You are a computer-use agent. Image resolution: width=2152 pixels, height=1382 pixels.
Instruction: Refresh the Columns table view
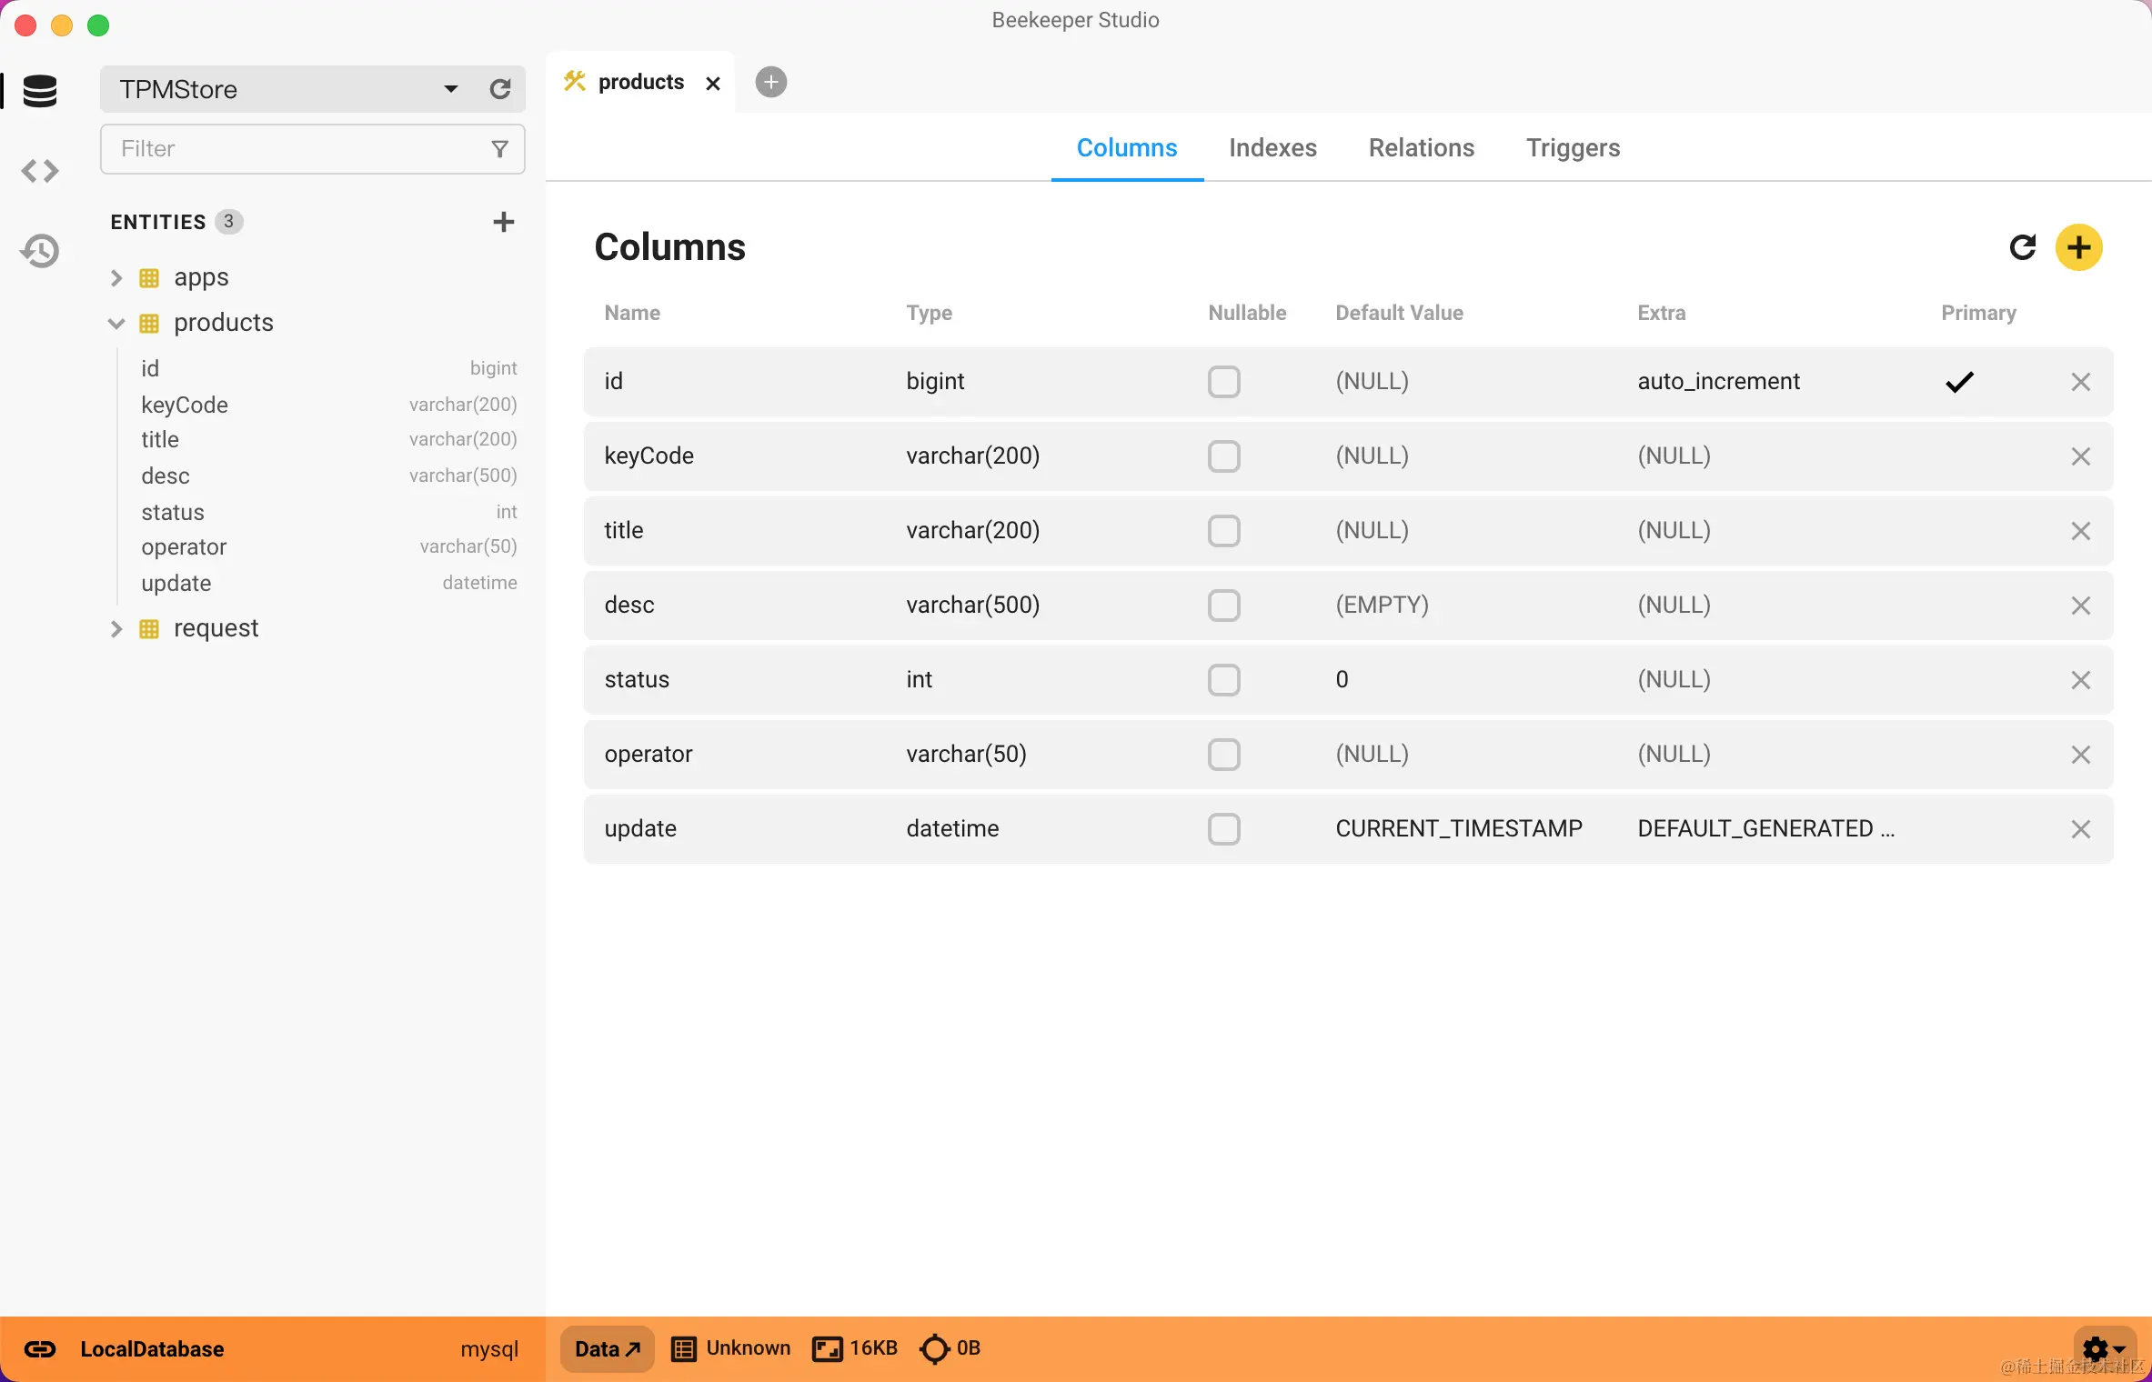[x=2022, y=247]
